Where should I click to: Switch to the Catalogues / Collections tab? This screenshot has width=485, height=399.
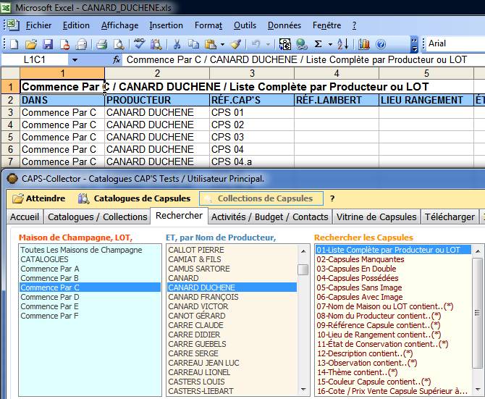(98, 217)
